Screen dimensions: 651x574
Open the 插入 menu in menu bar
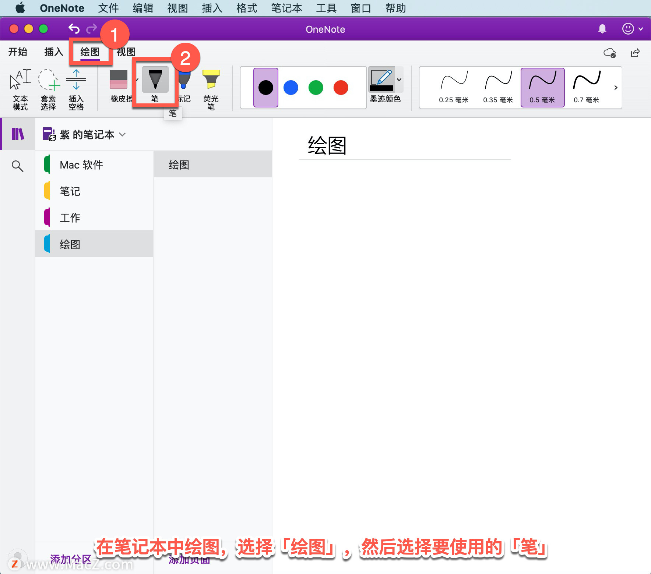(212, 8)
